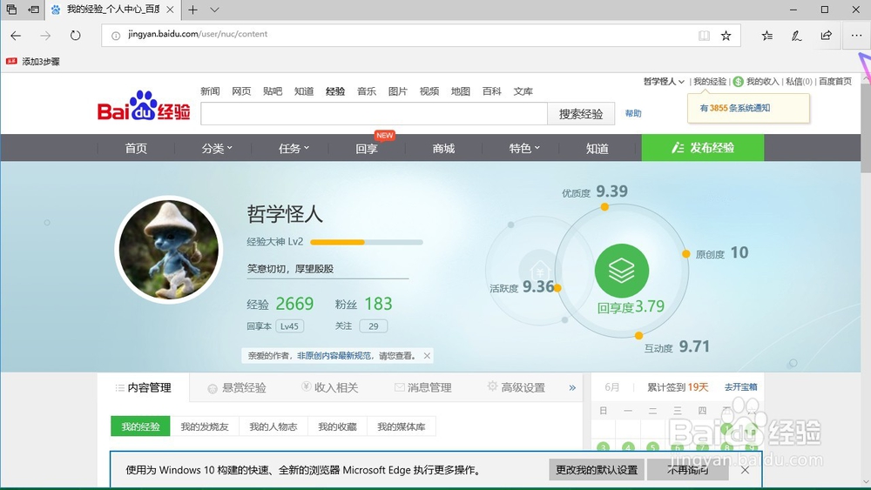Add page to favorites star icon
The image size is (871, 490).
[x=726, y=36]
